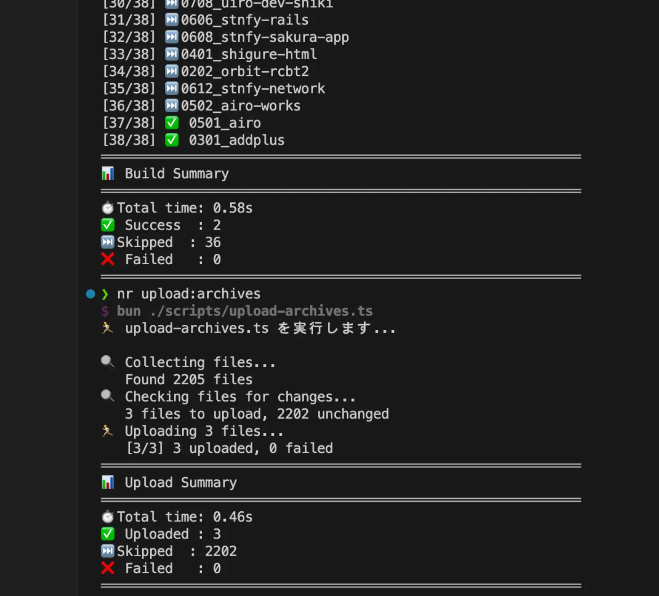Click the green prompt chevron before nr
The image size is (659, 596).
105,294
